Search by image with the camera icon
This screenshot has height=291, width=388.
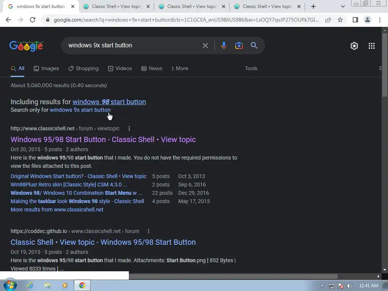point(239,45)
